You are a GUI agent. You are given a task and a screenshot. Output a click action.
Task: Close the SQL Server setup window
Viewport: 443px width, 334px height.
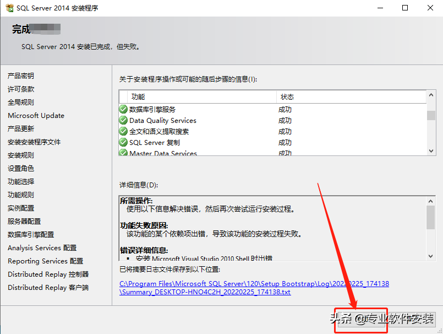[430, 8]
